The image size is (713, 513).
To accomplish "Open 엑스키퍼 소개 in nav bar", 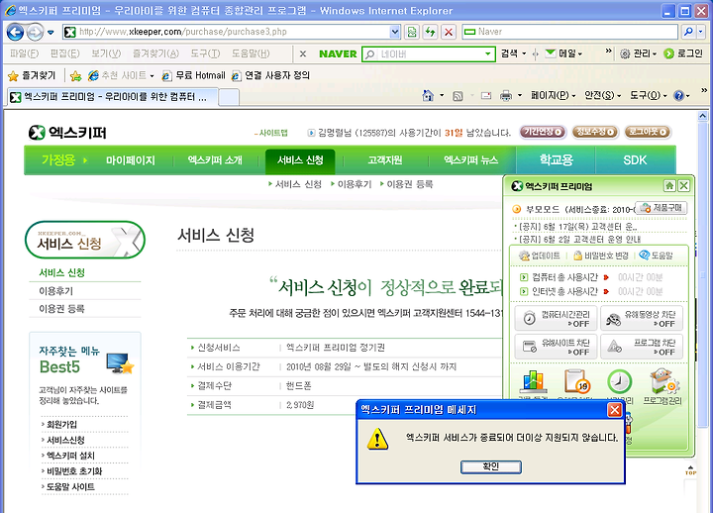I will click(215, 160).
